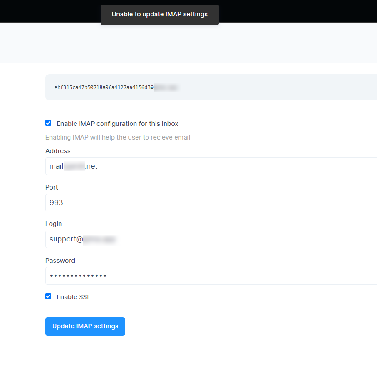377x391 pixels.
Task: Toggle the Enable SSL checkbox
Action: [48, 296]
